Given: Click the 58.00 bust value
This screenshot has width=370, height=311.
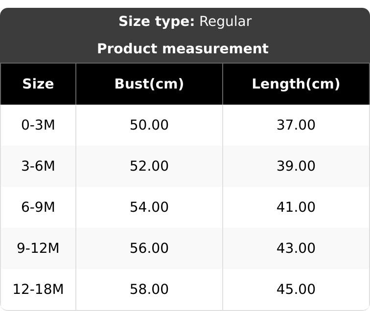Looking at the screenshot, I should [x=149, y=289].
